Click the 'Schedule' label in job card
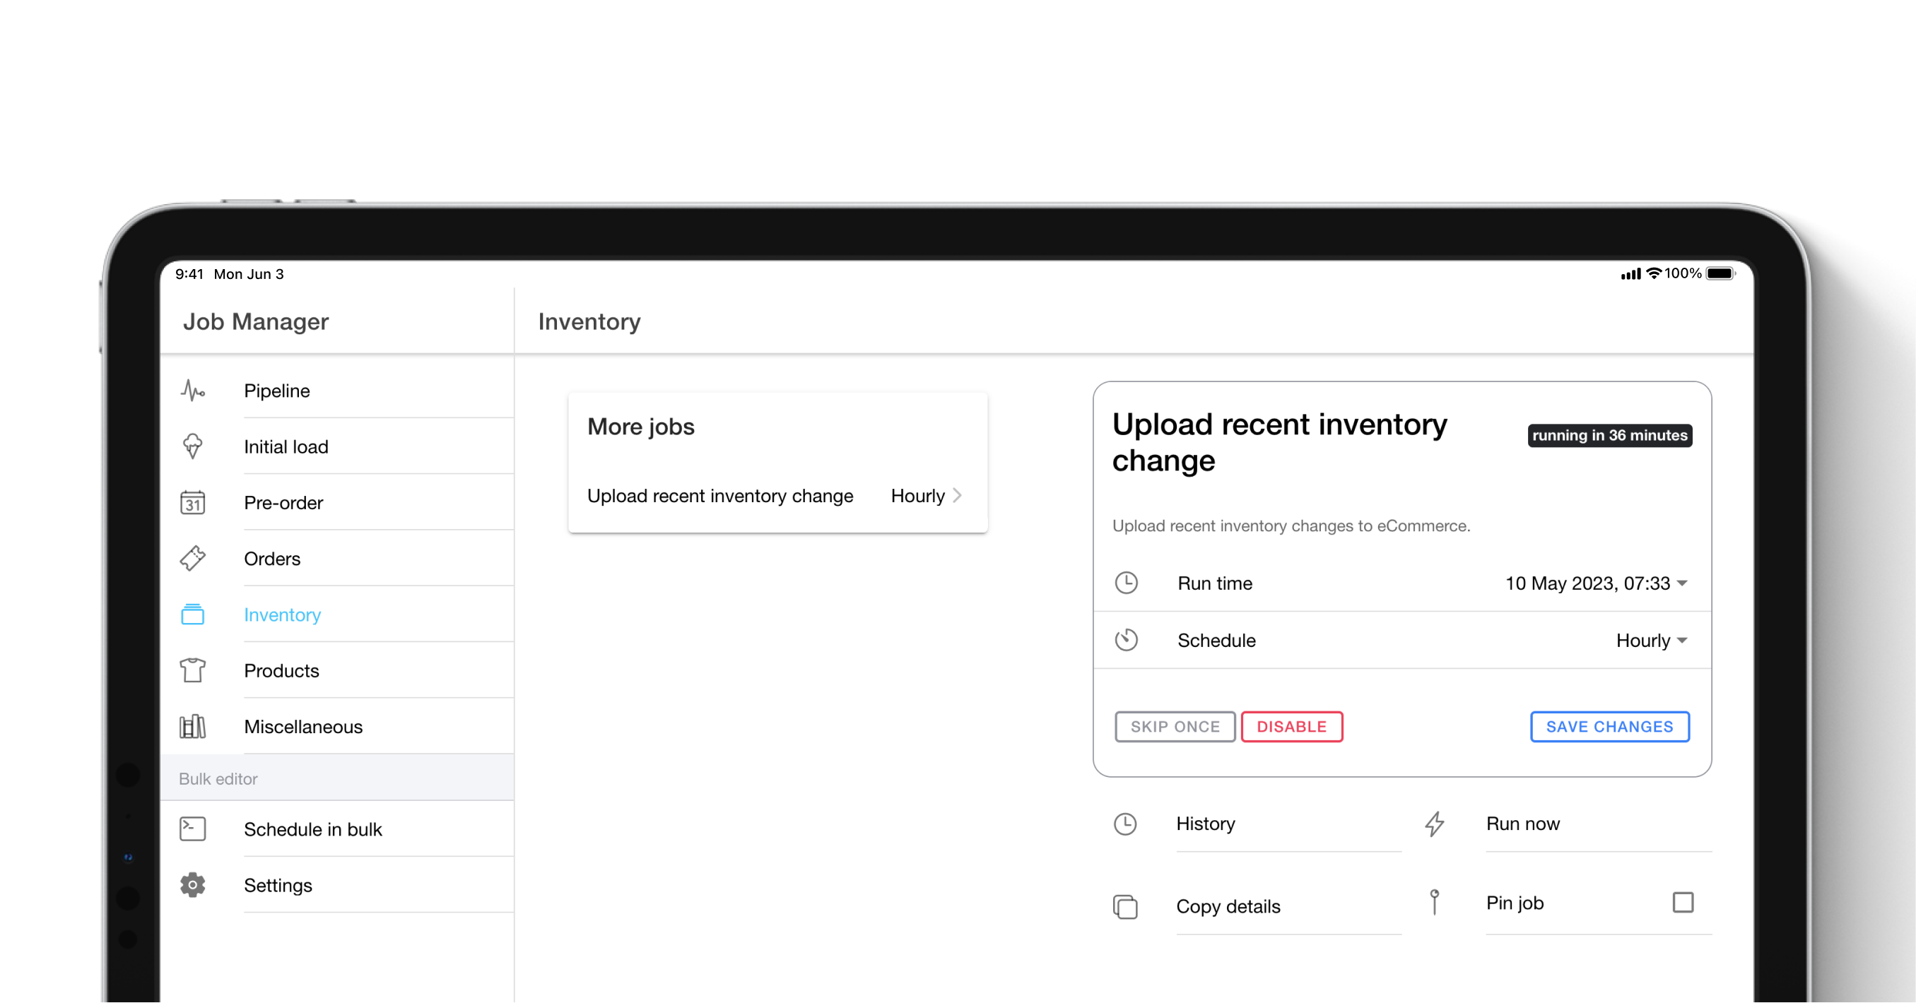The image size is (1916, 1003). click(x=1216, y=640)
